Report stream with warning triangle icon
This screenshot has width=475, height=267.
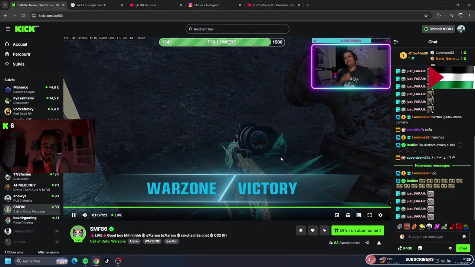(x=379, y=243)
